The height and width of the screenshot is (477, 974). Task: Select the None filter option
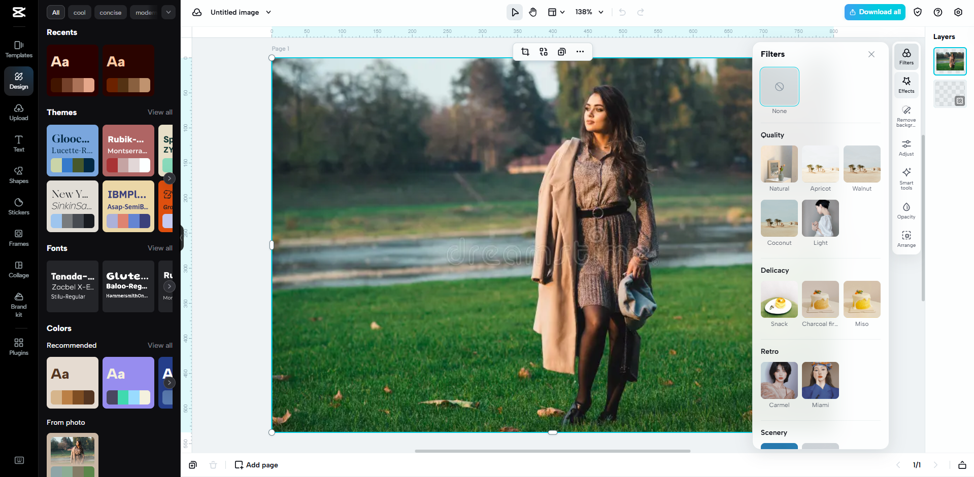pyautogui.click(x=779, y=87)
